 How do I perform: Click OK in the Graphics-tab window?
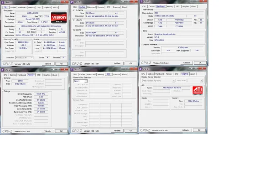click(199, 130)
